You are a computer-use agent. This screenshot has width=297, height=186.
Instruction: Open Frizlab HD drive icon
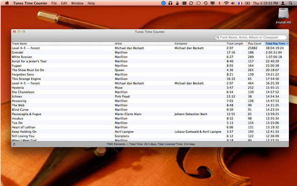point(283,16)
